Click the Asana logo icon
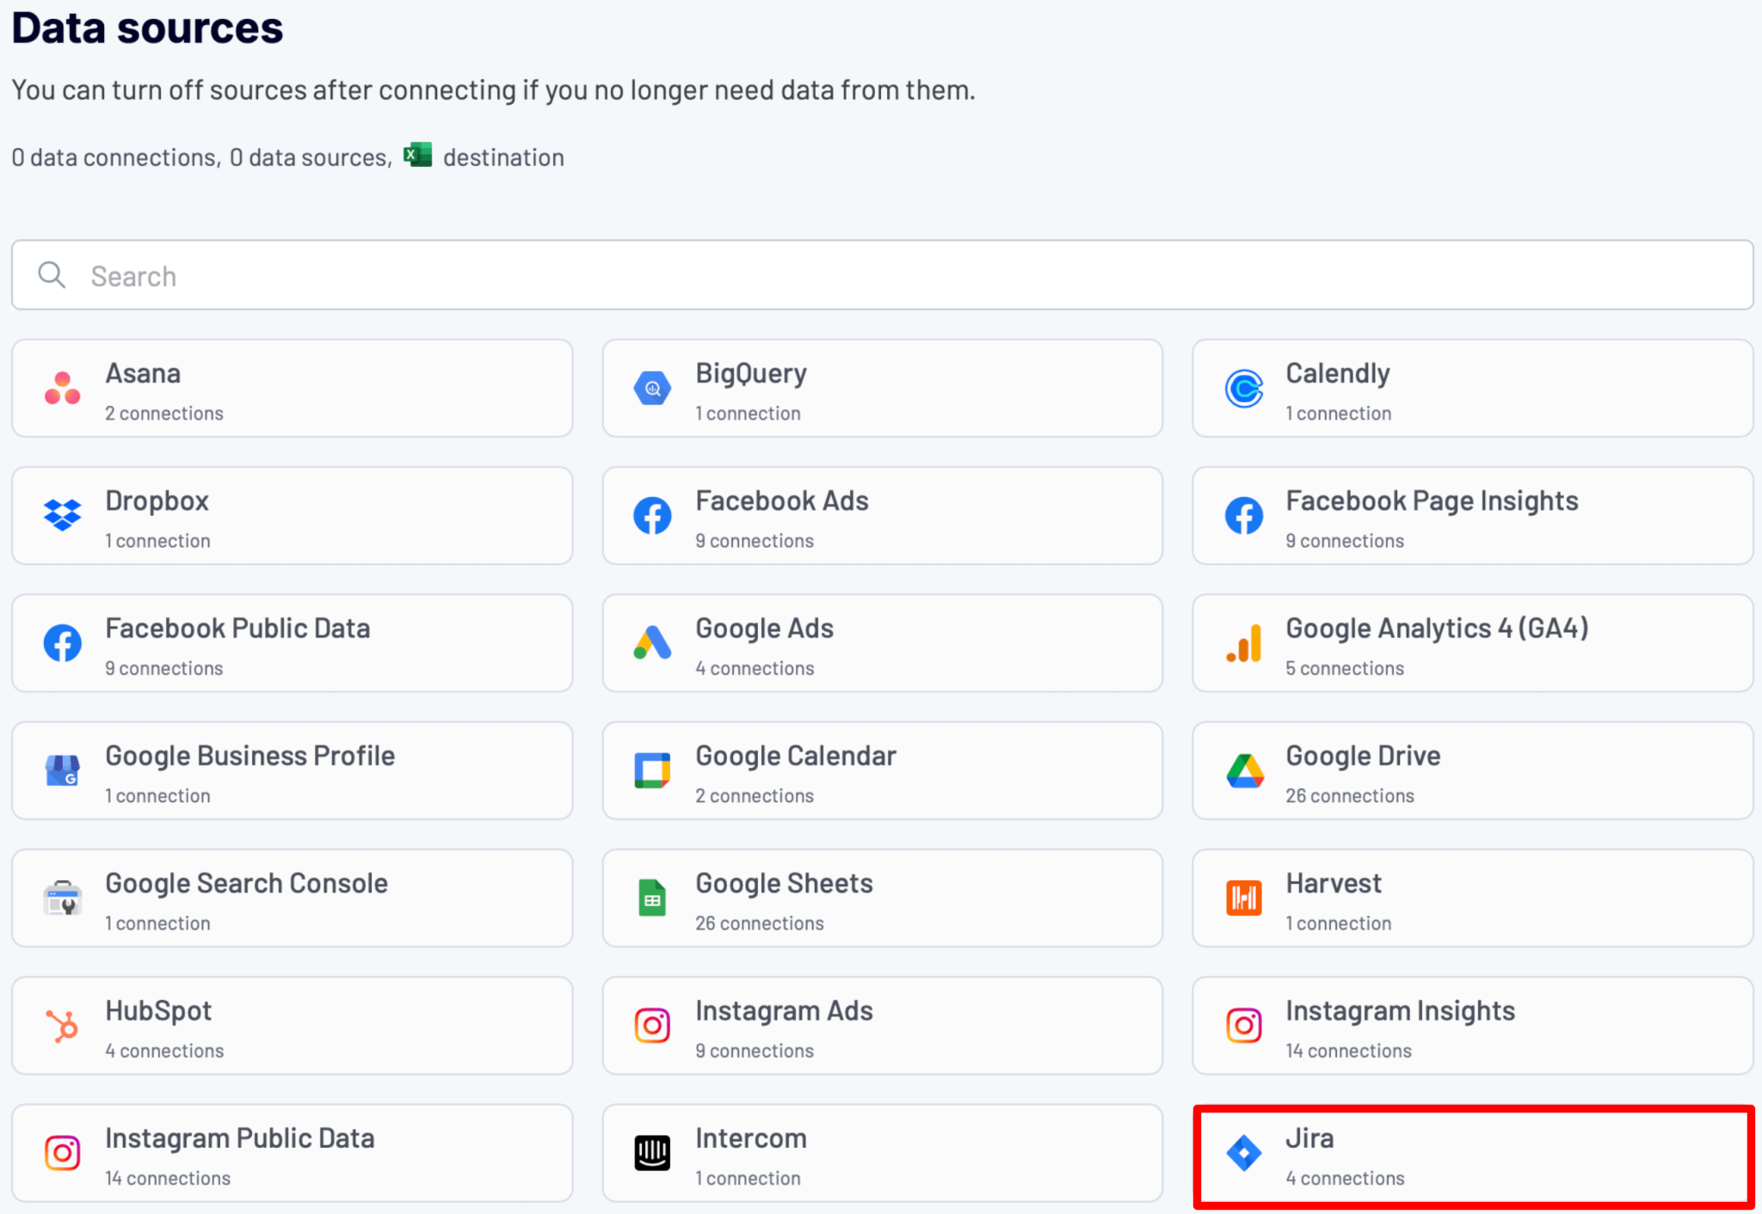This screenshot has width=1762, height=1214. (x=62, y=388)
